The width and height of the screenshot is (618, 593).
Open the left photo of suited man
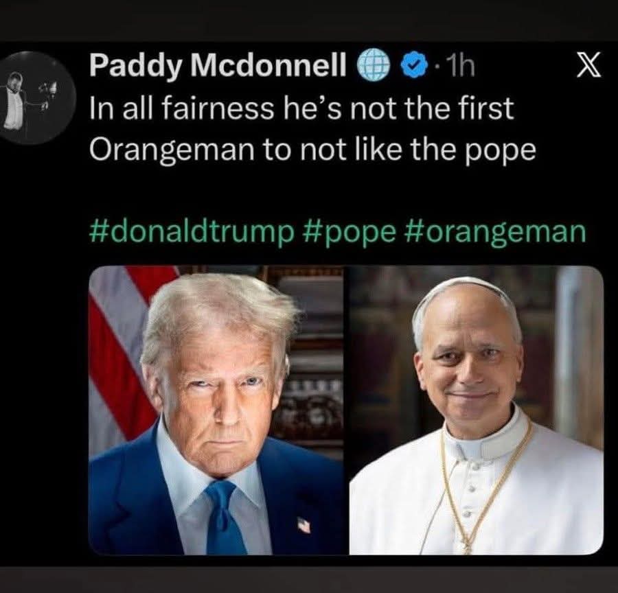(x=217, y=410)
